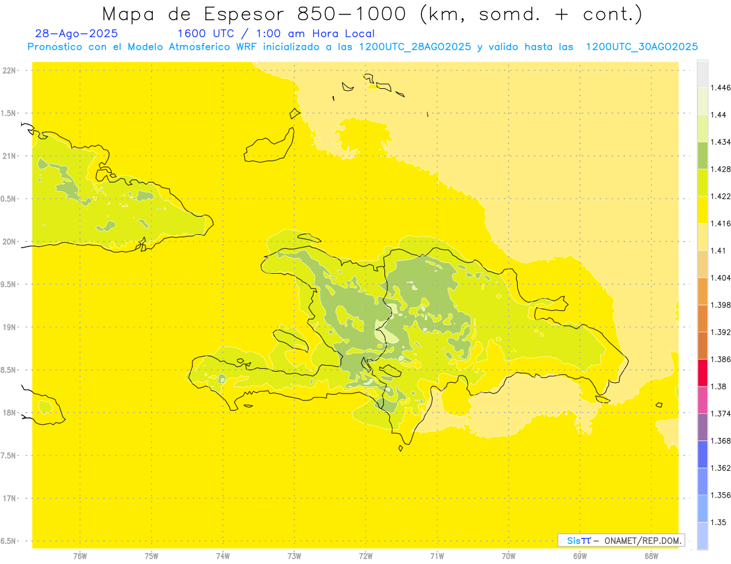Click the legend value '1.428'
This screenshot has width=731, height=564.
(x=722, y=169)
